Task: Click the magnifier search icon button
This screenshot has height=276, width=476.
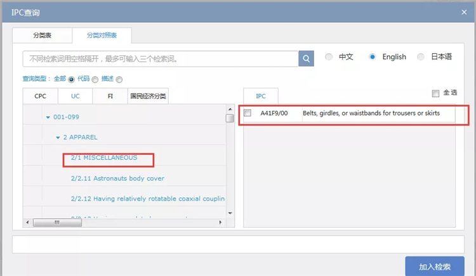Action: tap(307, 58)
